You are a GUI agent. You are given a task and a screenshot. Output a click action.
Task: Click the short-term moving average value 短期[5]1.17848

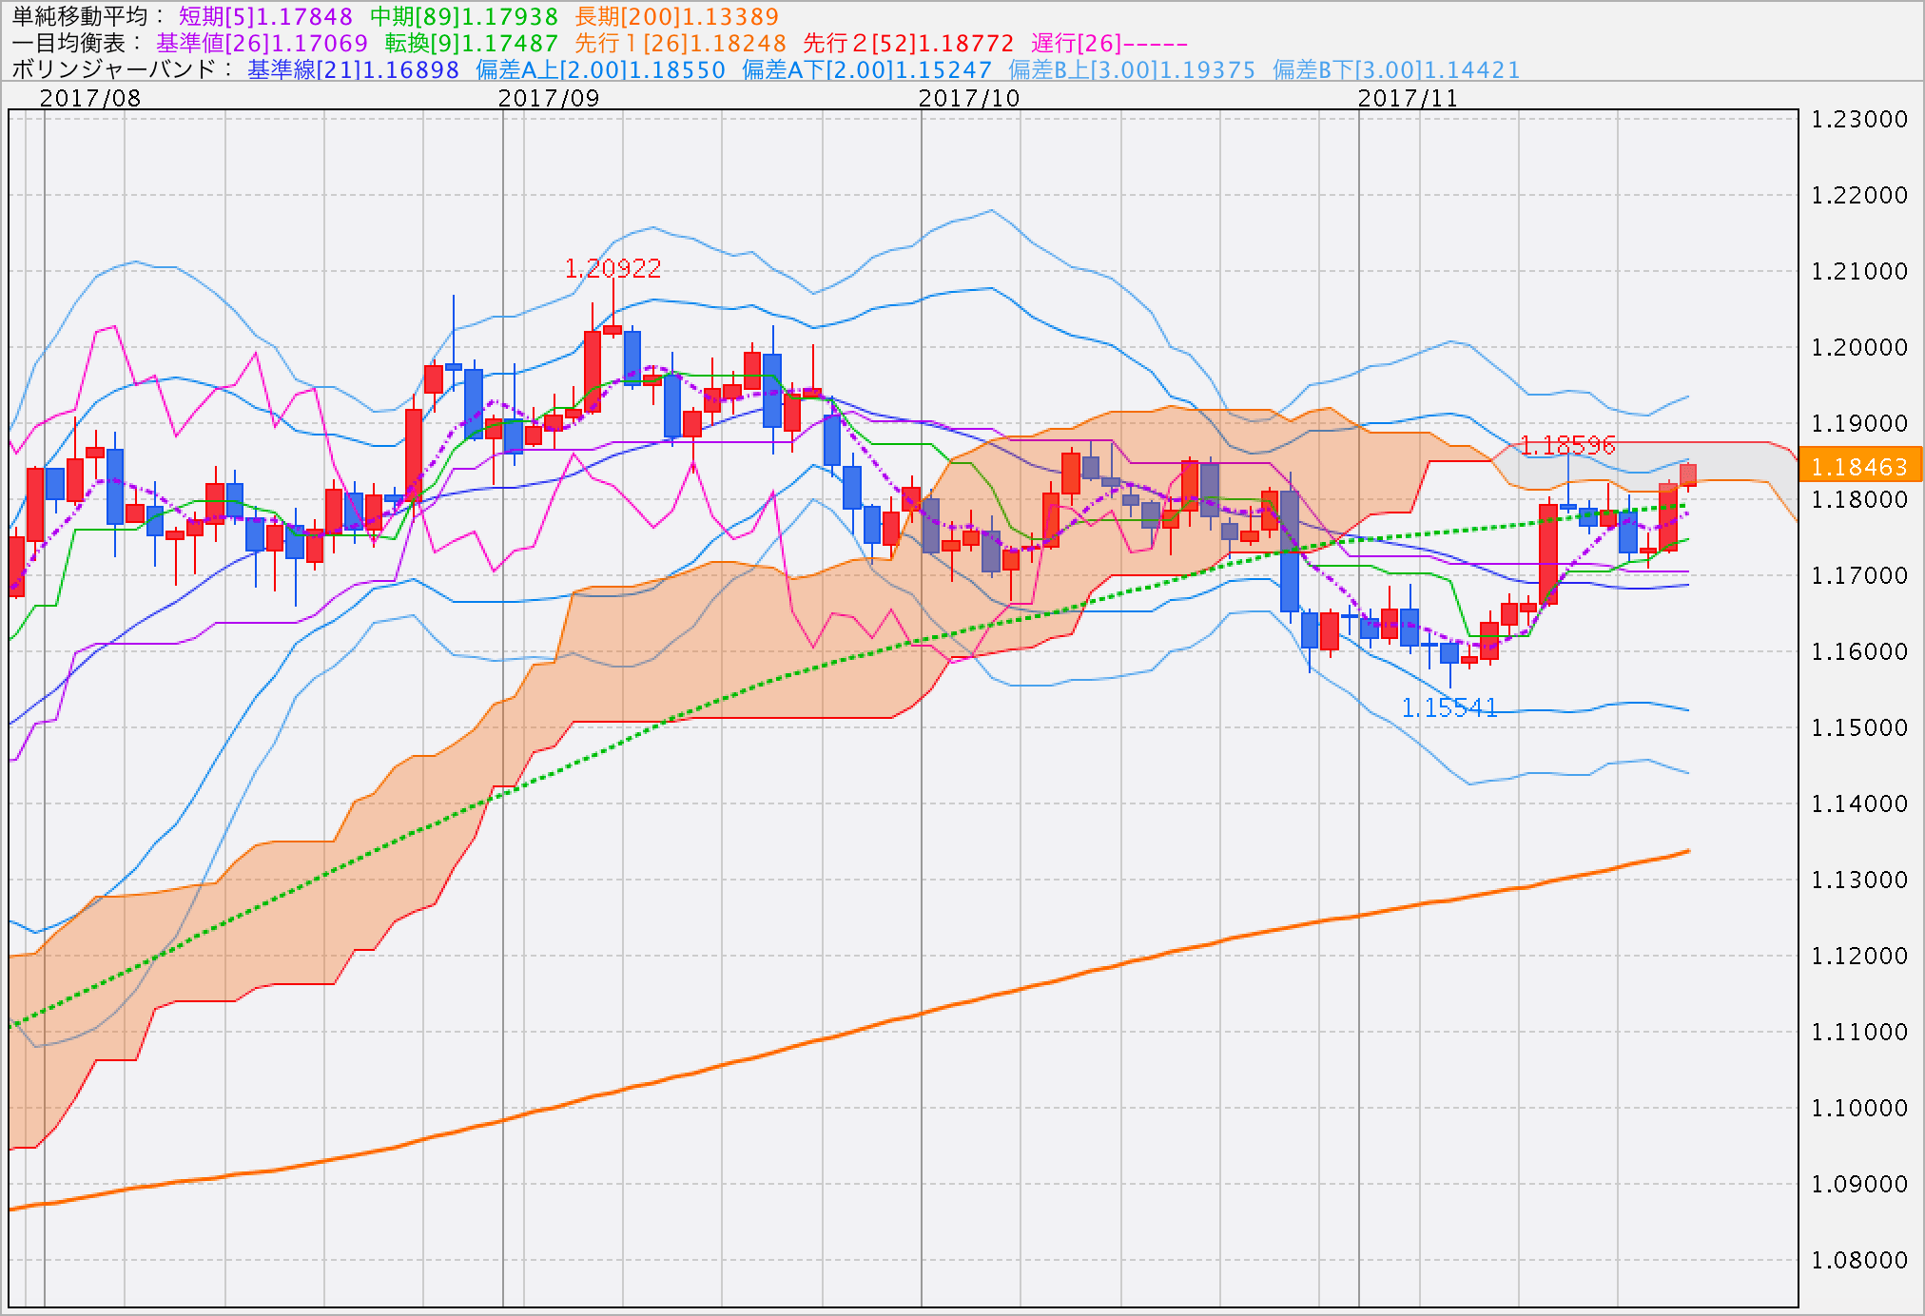click(x=265, y=16)
